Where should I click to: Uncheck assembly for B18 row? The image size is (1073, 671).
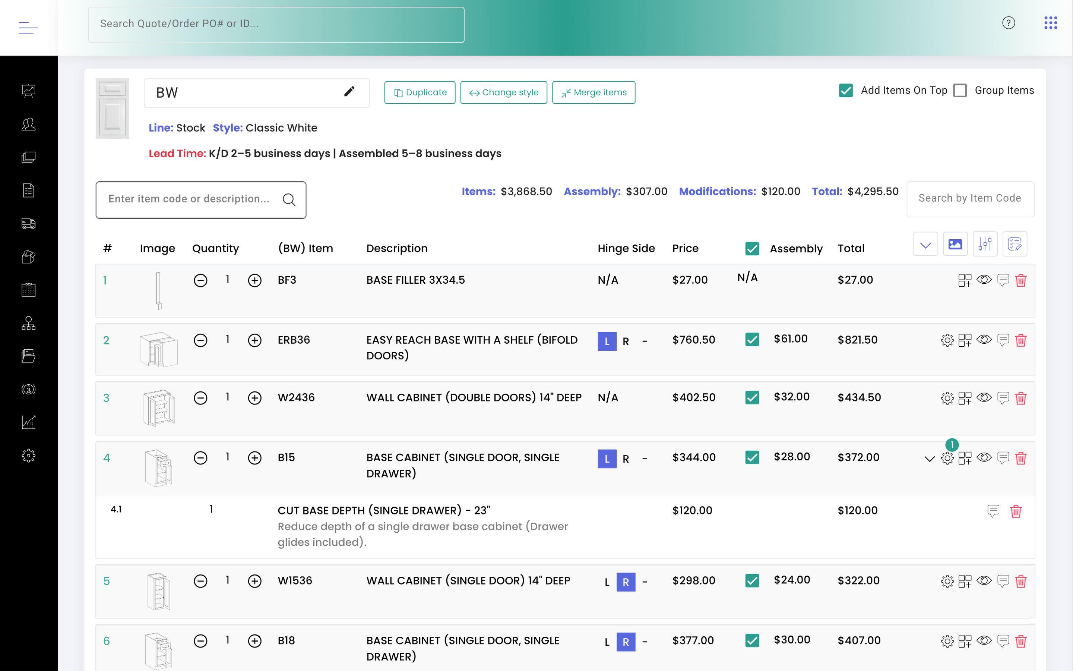(752, 640)
